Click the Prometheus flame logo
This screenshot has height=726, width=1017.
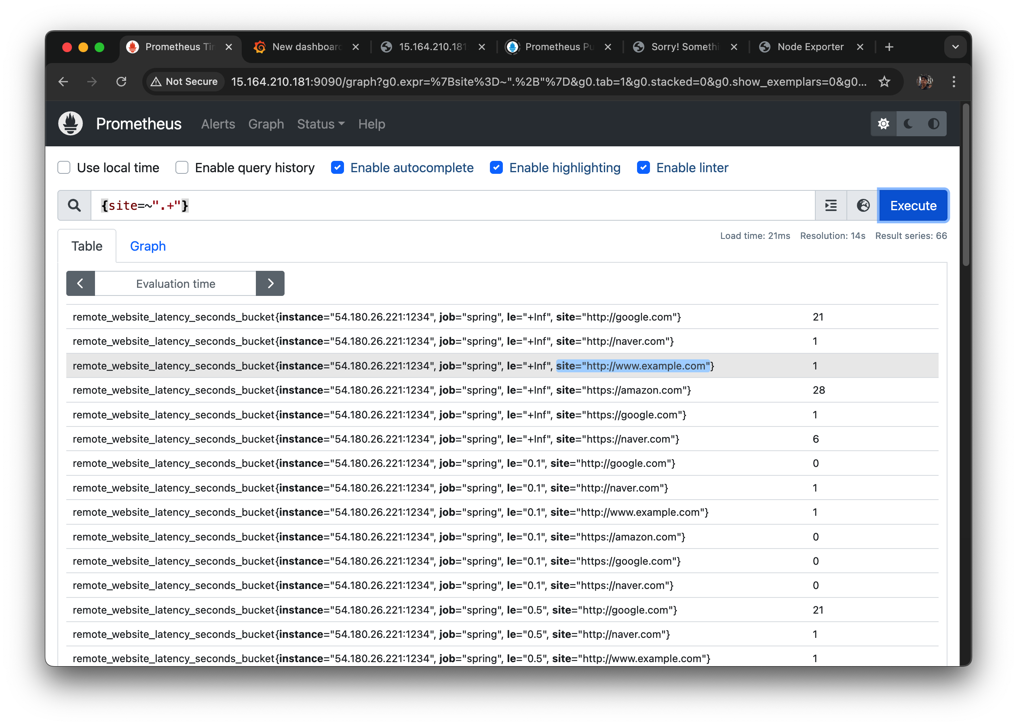pos(71,123)
